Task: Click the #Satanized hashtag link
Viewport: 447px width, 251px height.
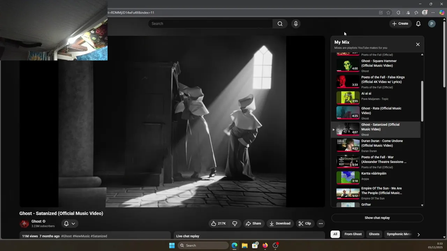Action: point(99,236)
